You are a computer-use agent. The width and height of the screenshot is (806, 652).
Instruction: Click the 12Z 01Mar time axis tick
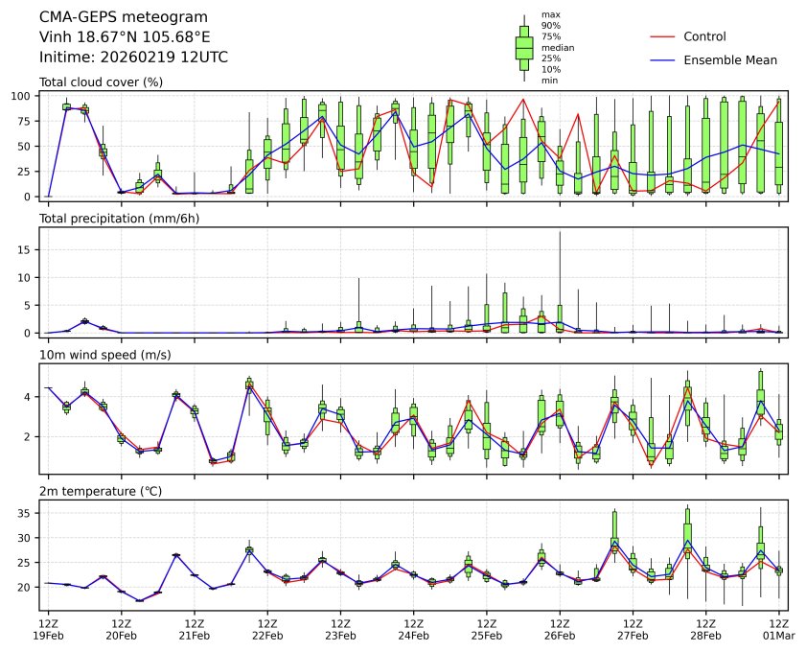[x=779, y=629]
